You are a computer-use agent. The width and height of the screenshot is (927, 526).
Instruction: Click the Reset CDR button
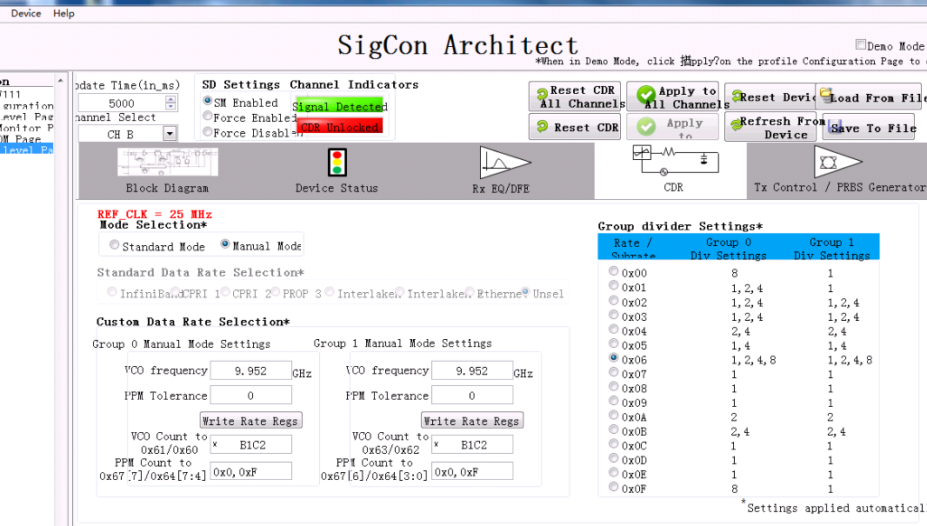click(575, 127)
